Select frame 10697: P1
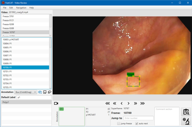Image resolution: width=192 pixels, height=127 pixels. 25,56
